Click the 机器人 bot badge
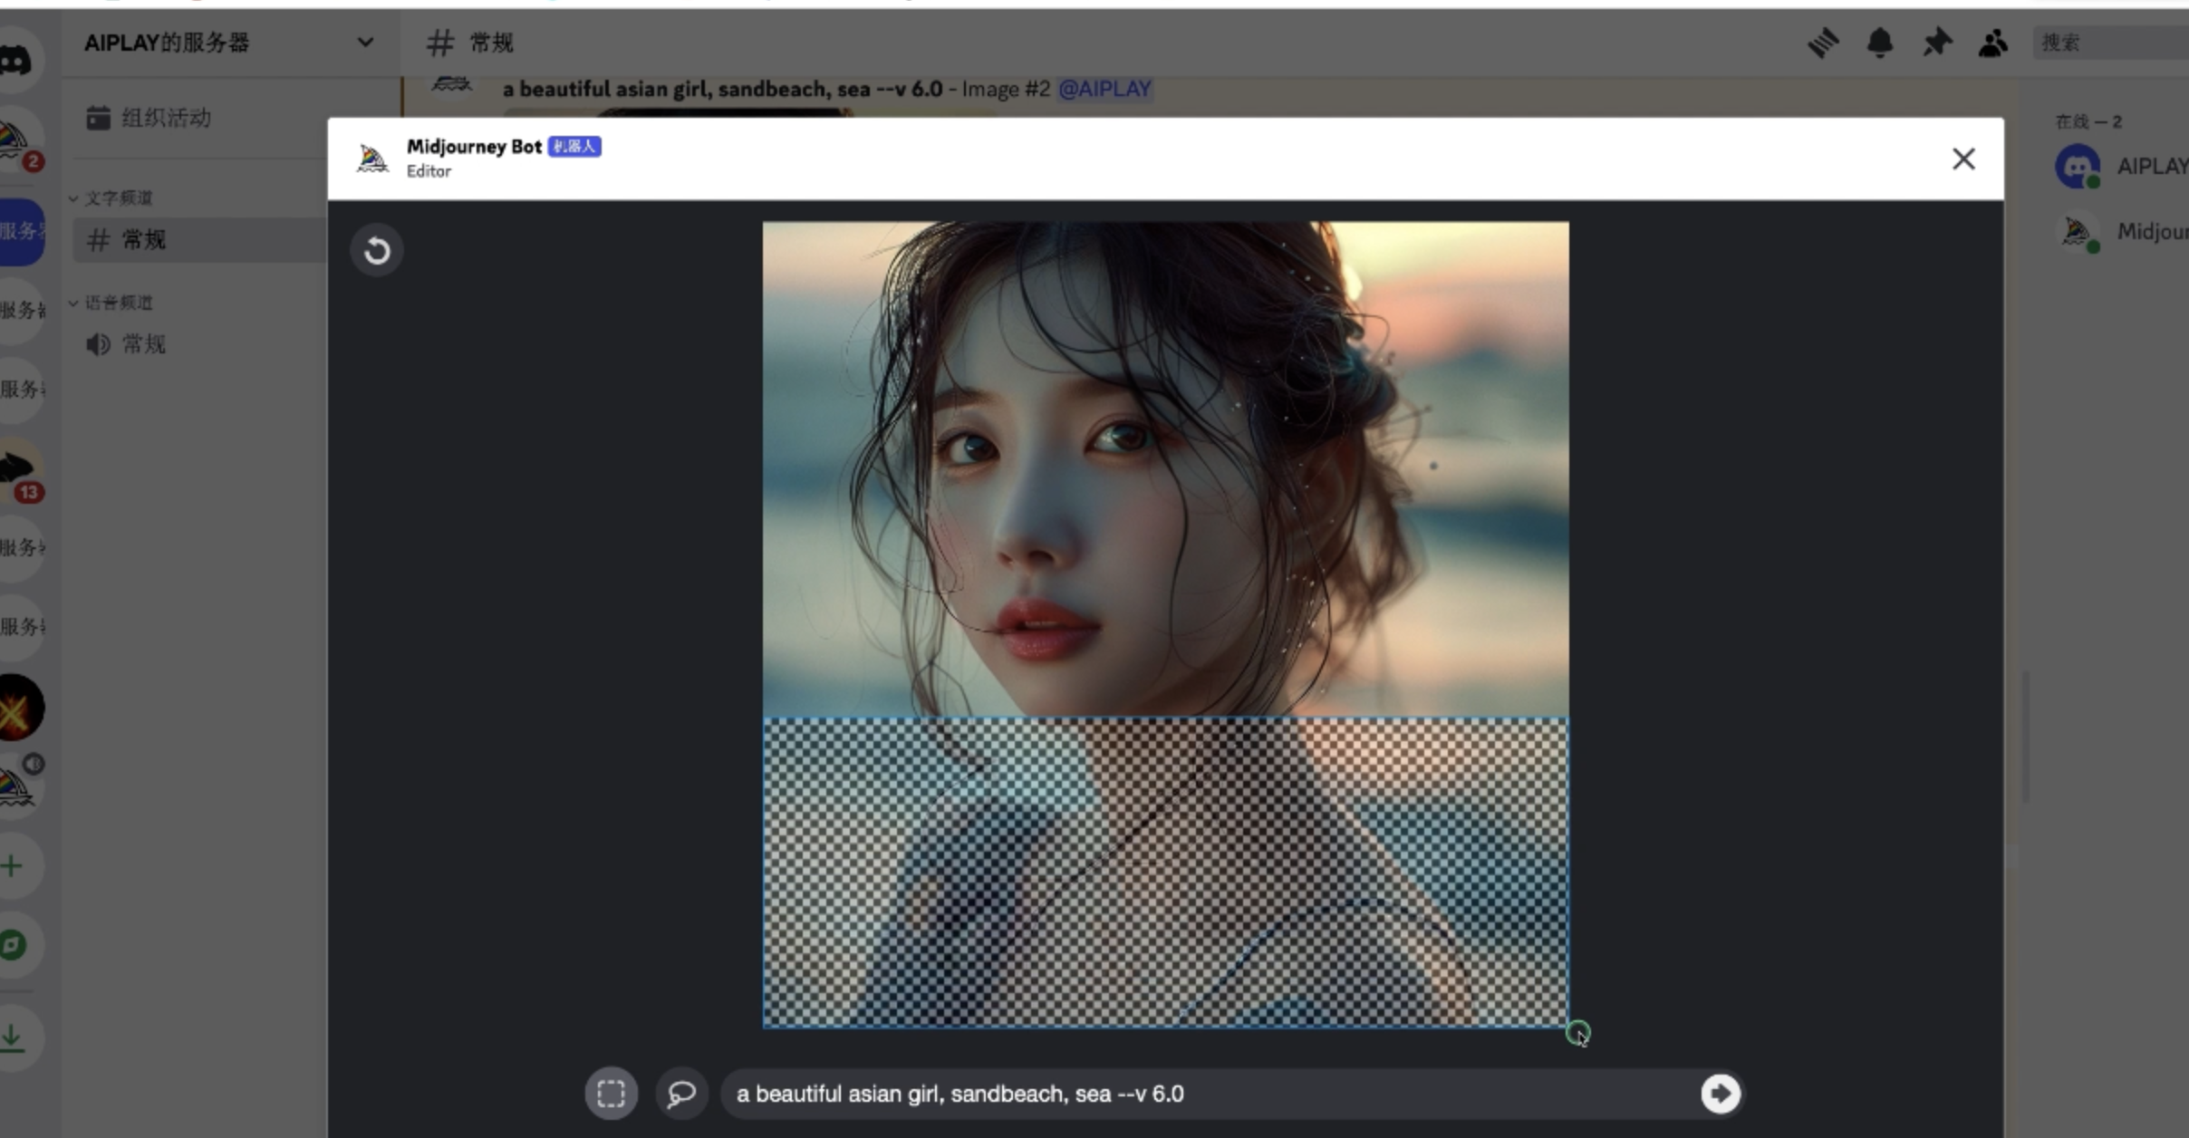The width and height of the screenshot is (2189, 1138). [574, 147]
